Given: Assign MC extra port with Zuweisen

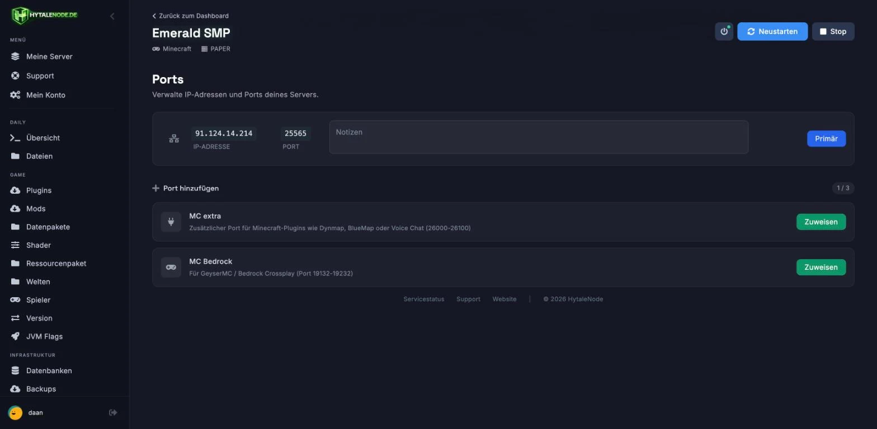Looking at the screenshot, I should click(821, 222).
